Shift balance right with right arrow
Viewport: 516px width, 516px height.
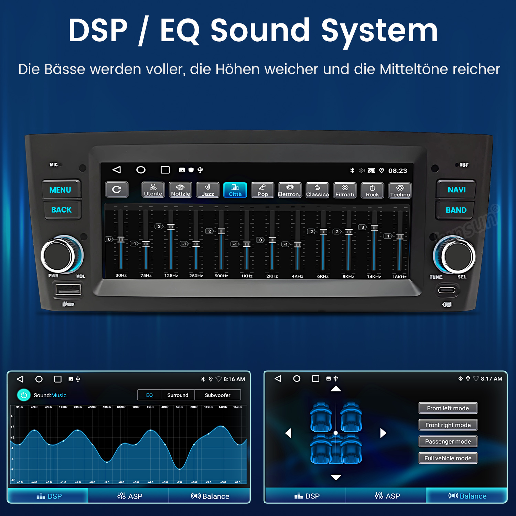pyautogui.click(x=383, y=433)
